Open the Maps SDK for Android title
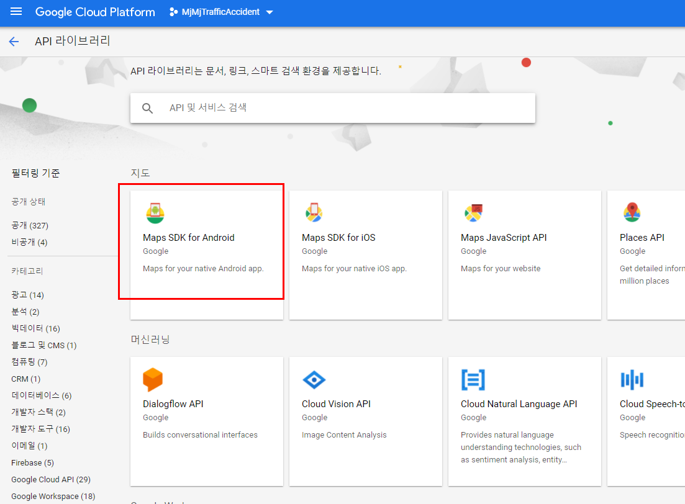Screen dimensions: 685x504 (189, 238)
